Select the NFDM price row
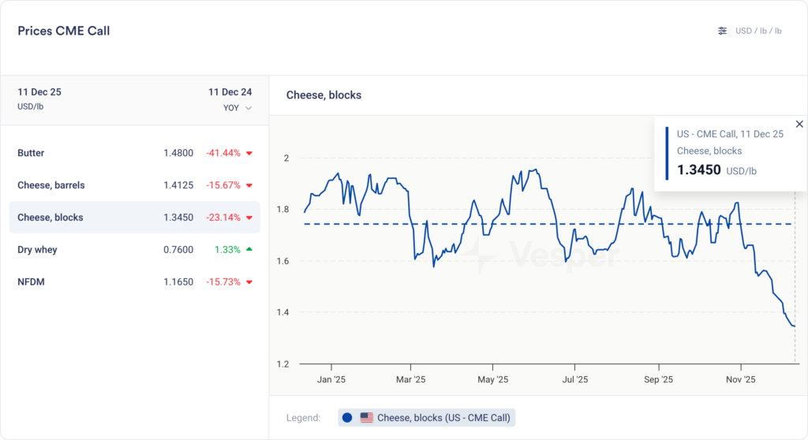The width and height of the screenshot is (808, 440). click(134, 282)
